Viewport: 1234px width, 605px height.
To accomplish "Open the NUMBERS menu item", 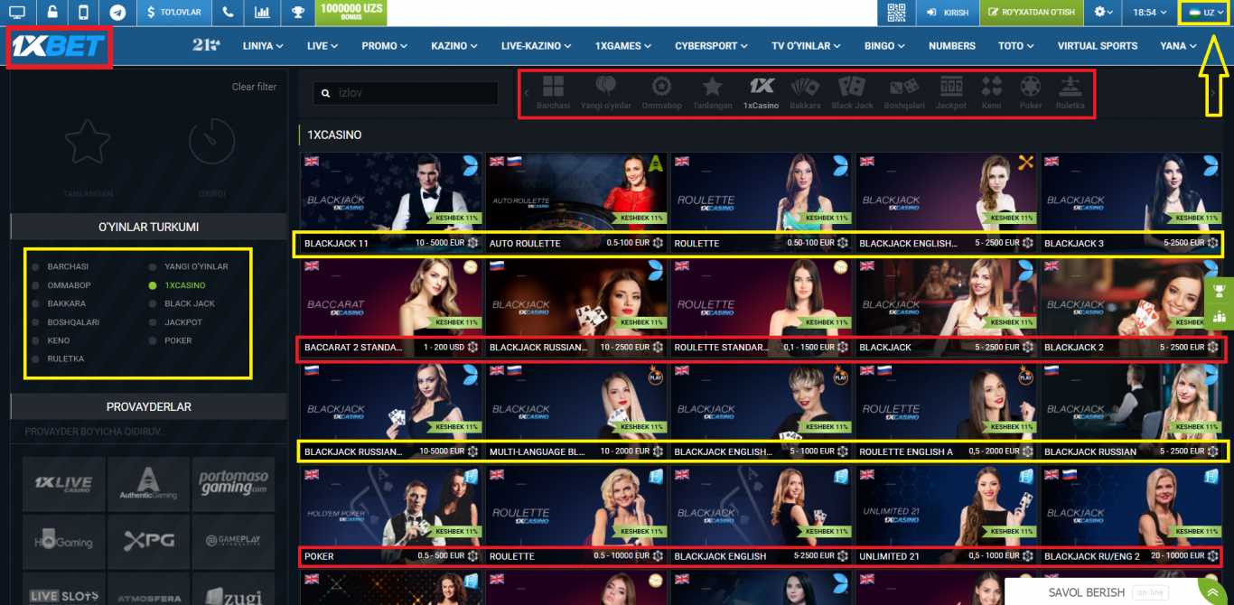I will (952, 46).
